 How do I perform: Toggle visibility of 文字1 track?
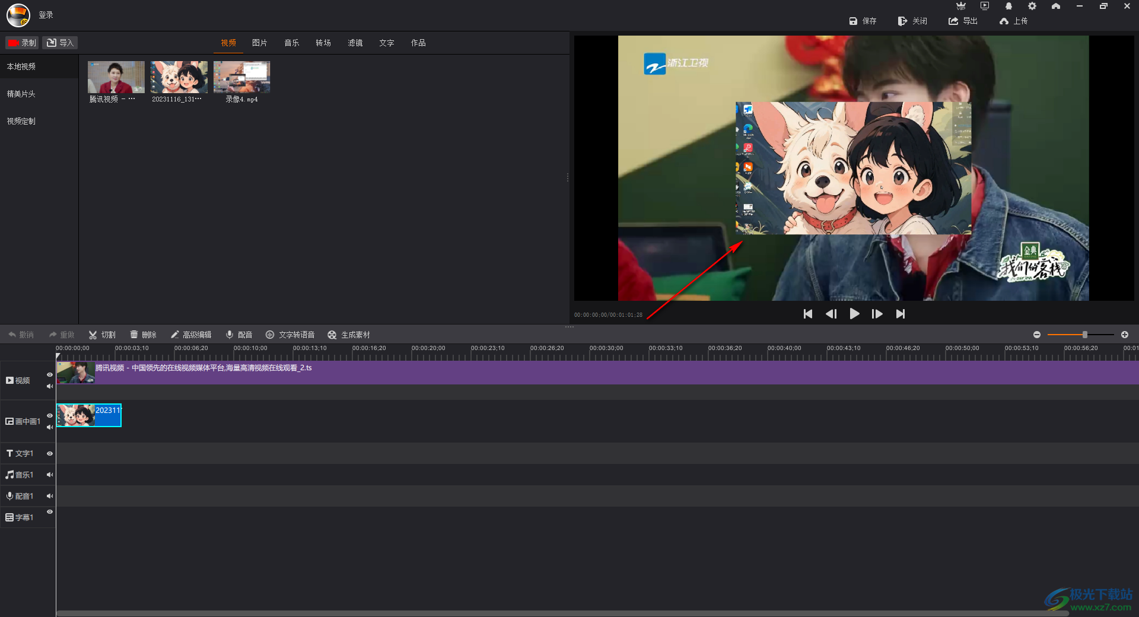50,453
